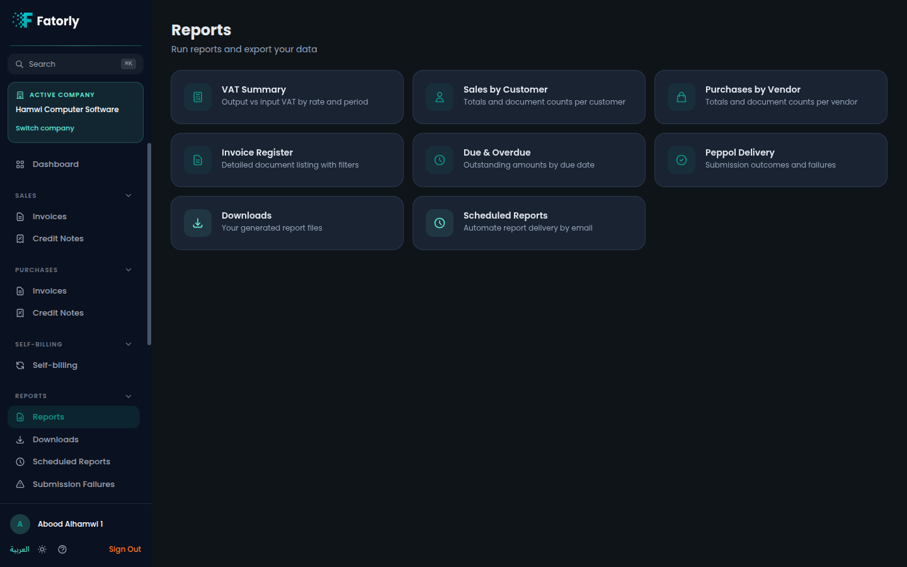Image resolution: width=907 pixels, height=567 pixels.
Task: Click the Submission Failures warning triangle icon
Action: 20,484
